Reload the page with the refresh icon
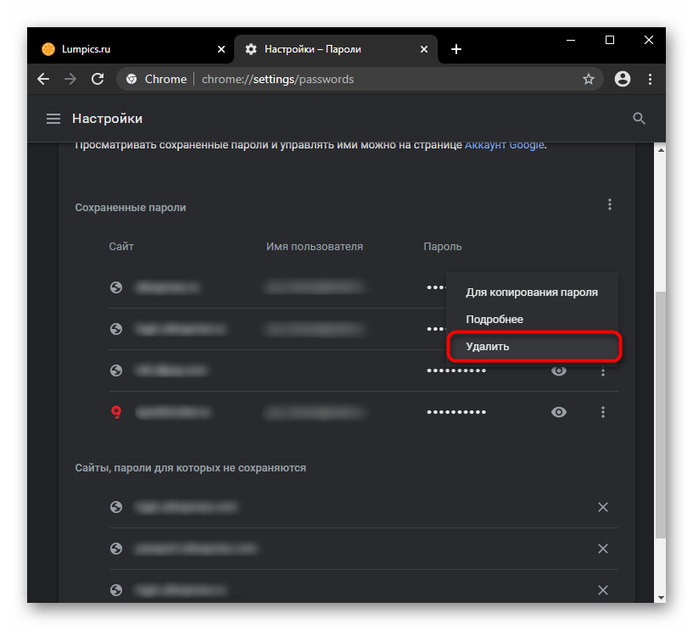 click(x=98, y=79)
